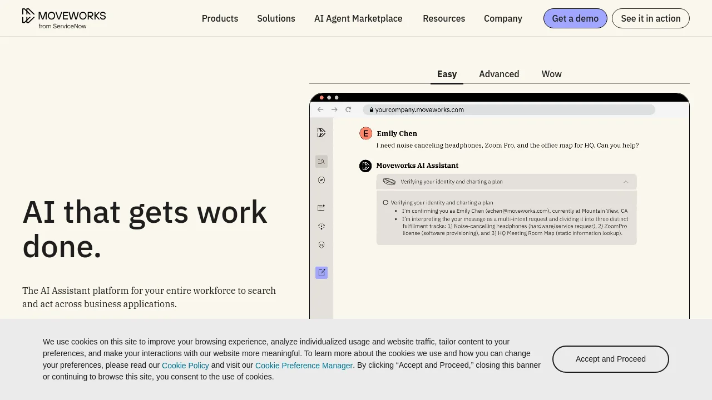The height and width of the screenshot is (400, 712).
Task: Click the 'AI that gets work done.' headline
Action: (145, 229)
